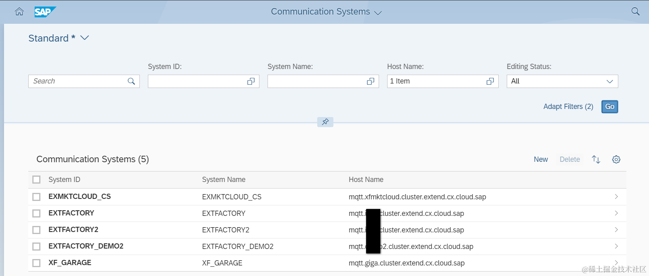The width and height of the screenshot is (649, 276).
Task: Click bold EXMKTCLOUD_CS system ID
Action: 80,197
